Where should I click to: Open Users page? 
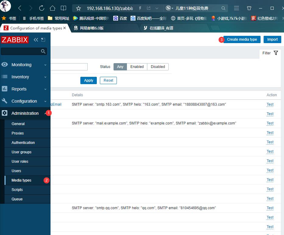(27, 171)
